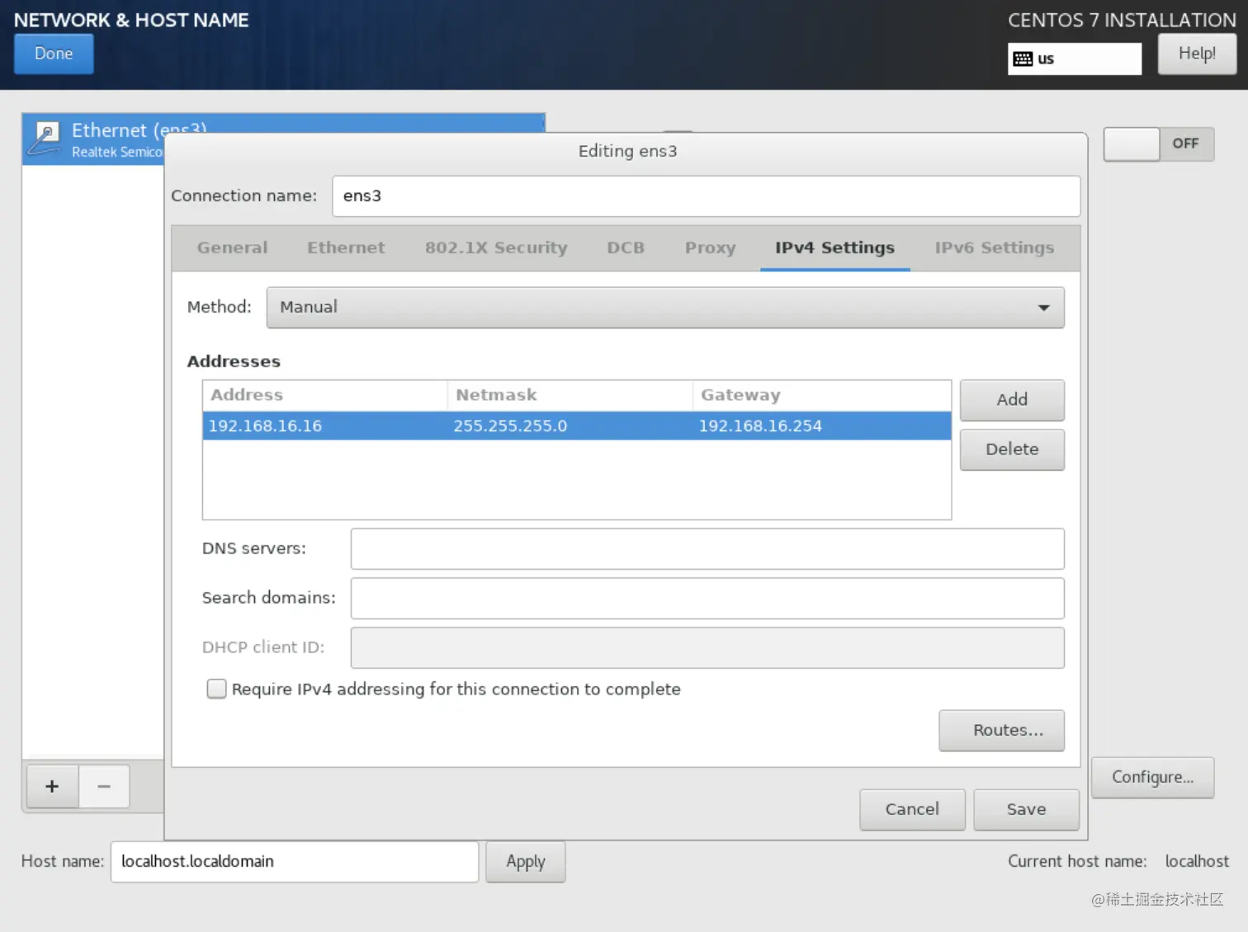This screenshot has width=1248, height=932.
Task: Click the Ethernet adapter icon in device list
Action: click(45, 139)
